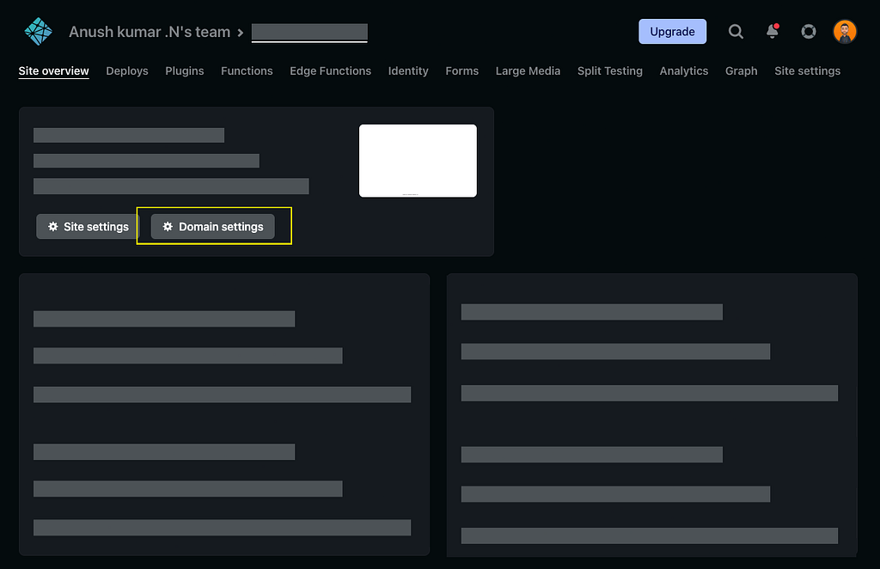Click the redacted site name breadcrumb

pyautogui.click(x=309, y=33)
